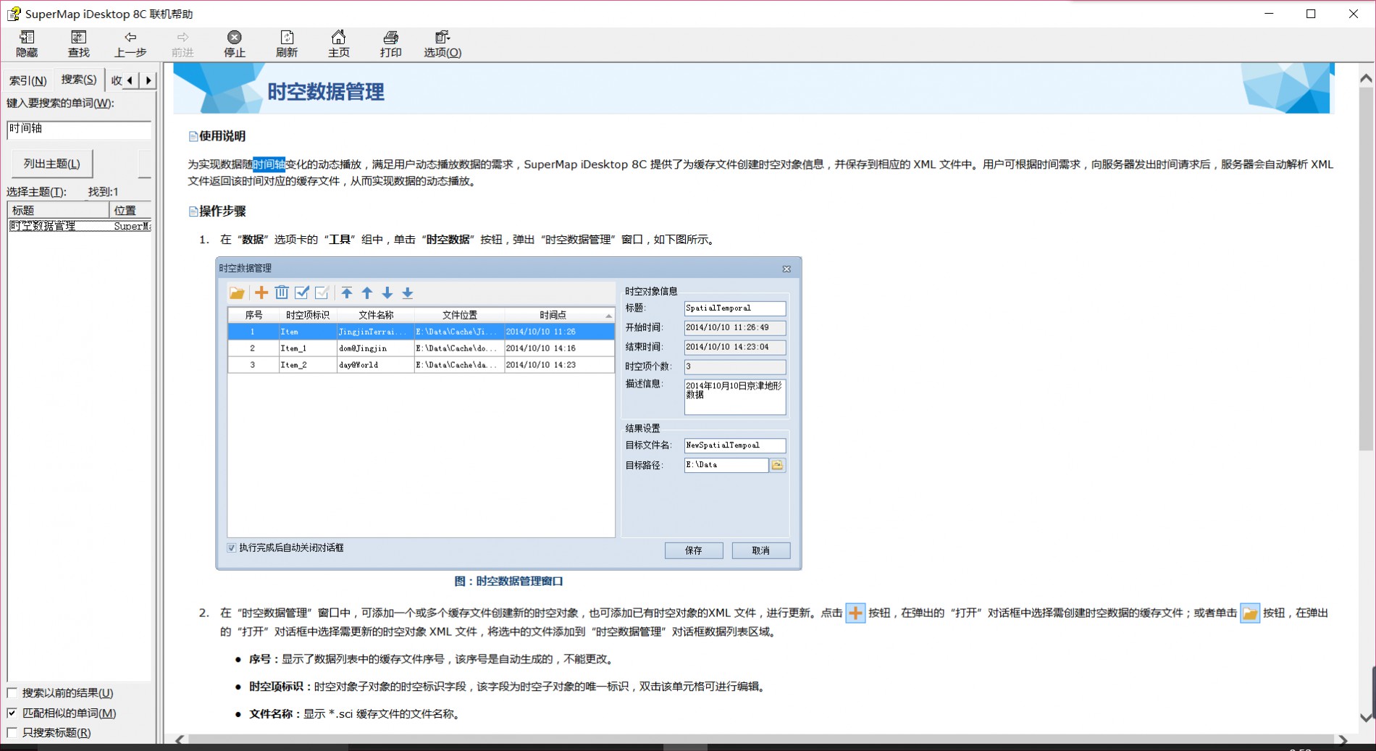Open the partially visible 收 tab
Viewport: 1376px width, 751px height.
pyautogui.click(x=116, y=80)
